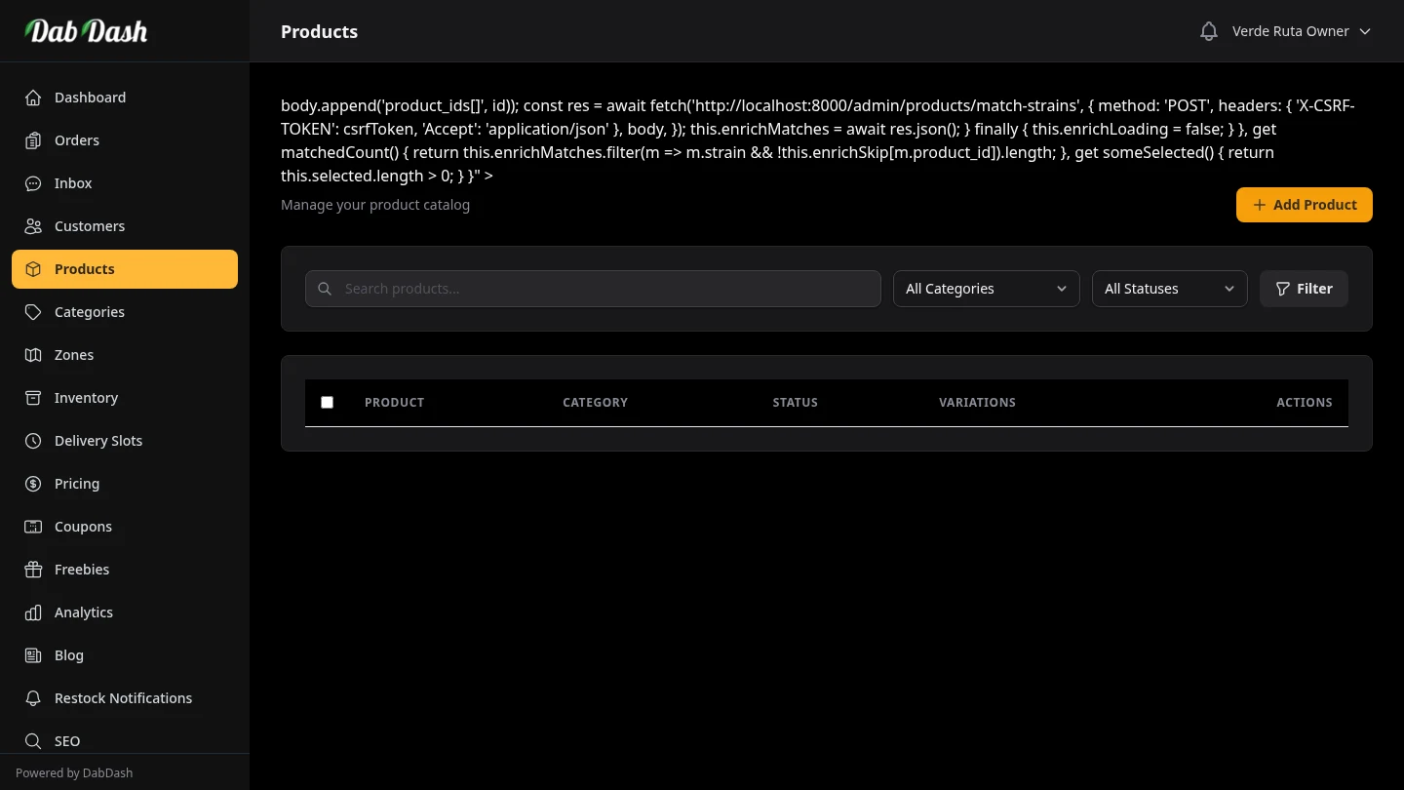The width and height of the screenshot is (1404, 790).
Task: Click the Add Product button
Action: pos(1304,205)
